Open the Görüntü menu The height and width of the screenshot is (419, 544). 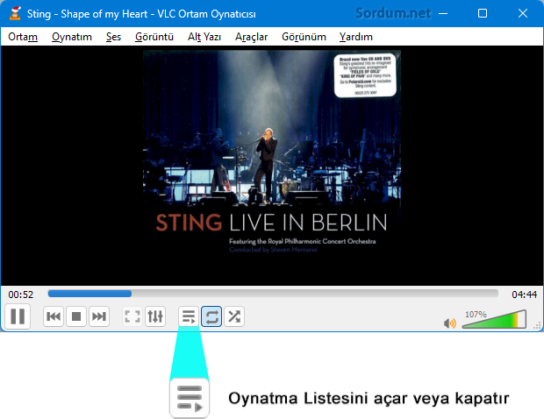154,37
